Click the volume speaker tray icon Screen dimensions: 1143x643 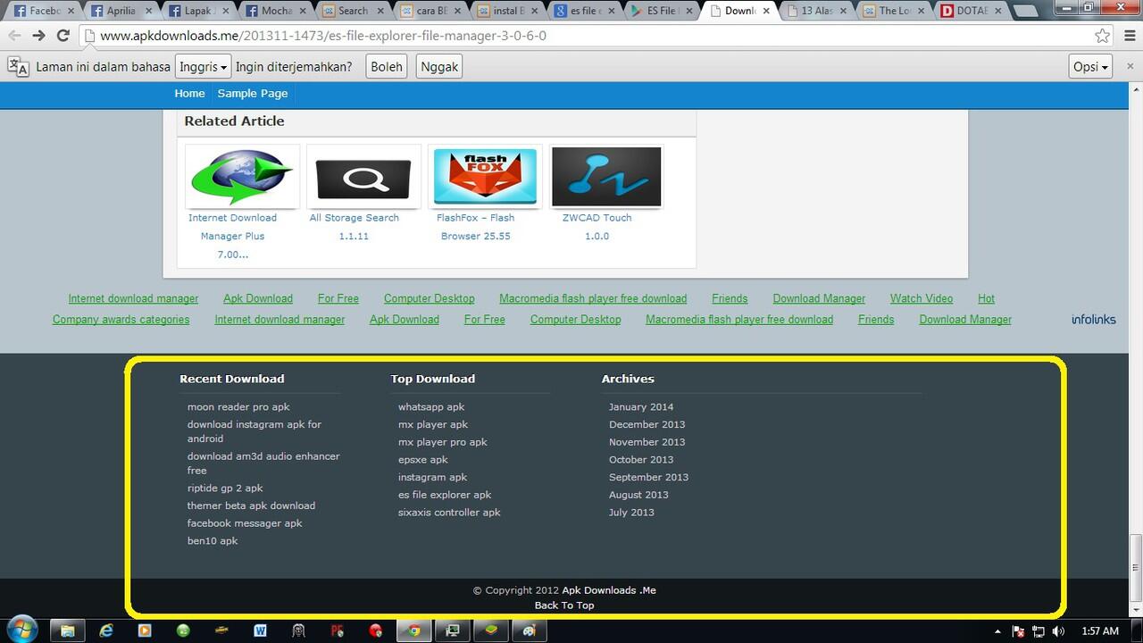pyautogui.click(x=1059, y=631)
